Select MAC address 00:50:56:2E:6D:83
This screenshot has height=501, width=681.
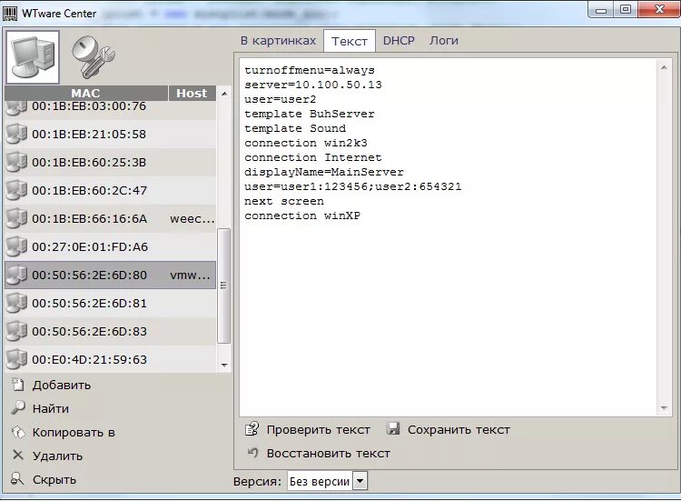pyautogui.click(x=89, y=332)
